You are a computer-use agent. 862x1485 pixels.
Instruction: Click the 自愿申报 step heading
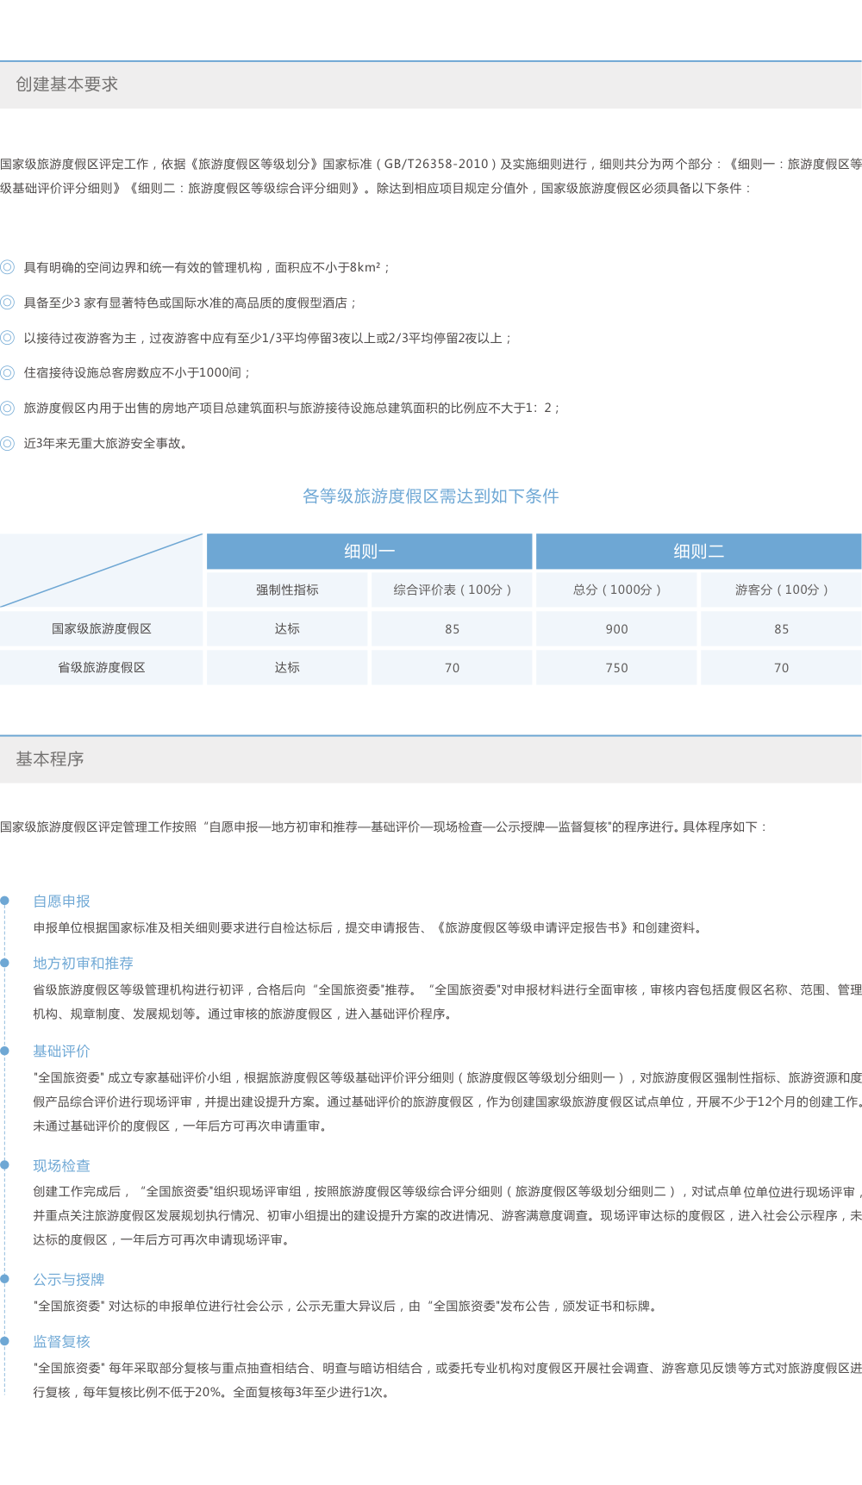[x=61, y=901]
